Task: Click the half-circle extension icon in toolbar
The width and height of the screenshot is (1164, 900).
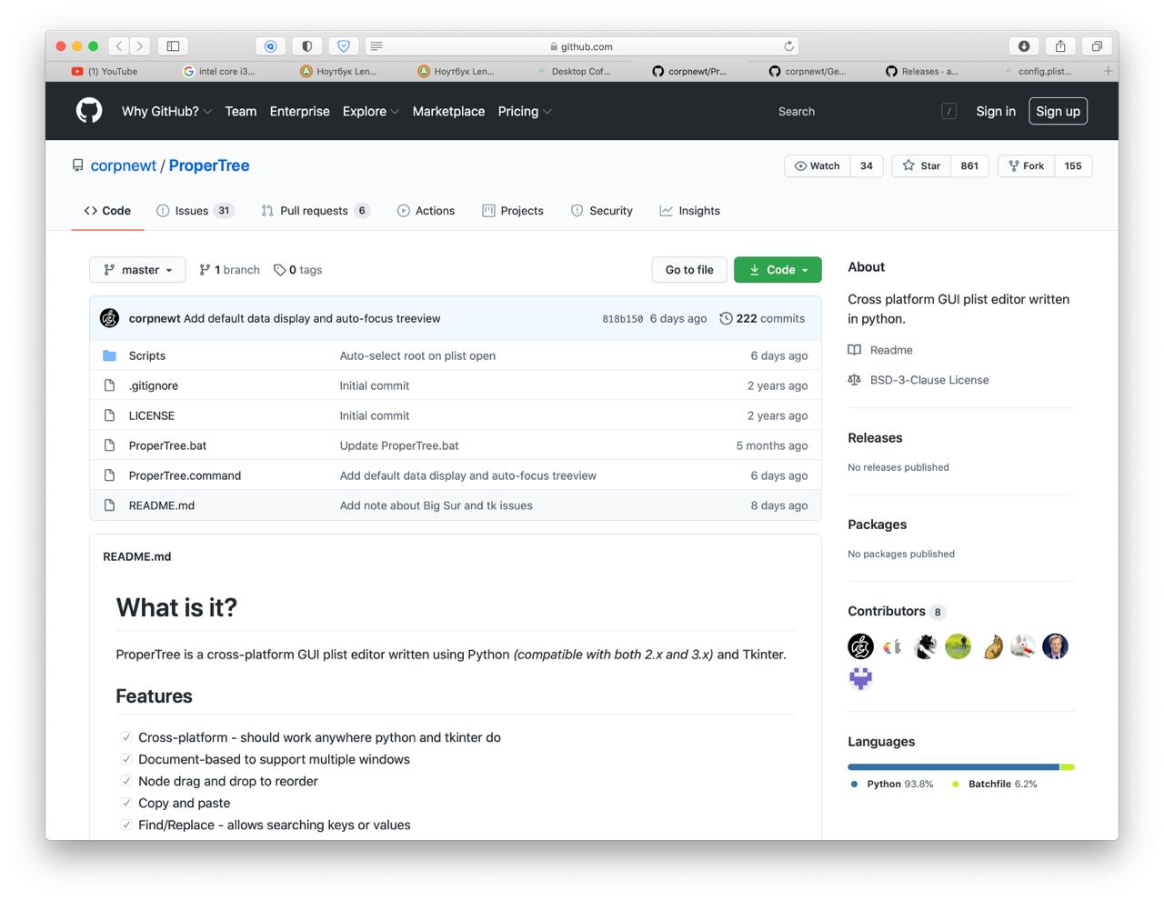Action: click(306, 45)
